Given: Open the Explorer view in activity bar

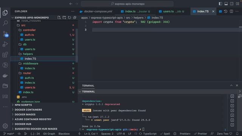Looking at the screenshot, I should (x=5, y=13).
